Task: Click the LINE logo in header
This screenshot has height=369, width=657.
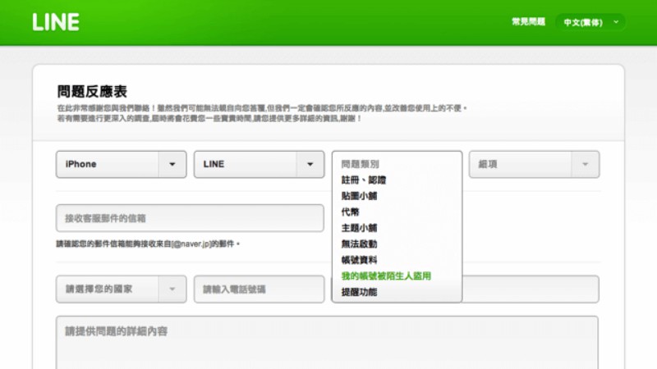Action: 56,22
